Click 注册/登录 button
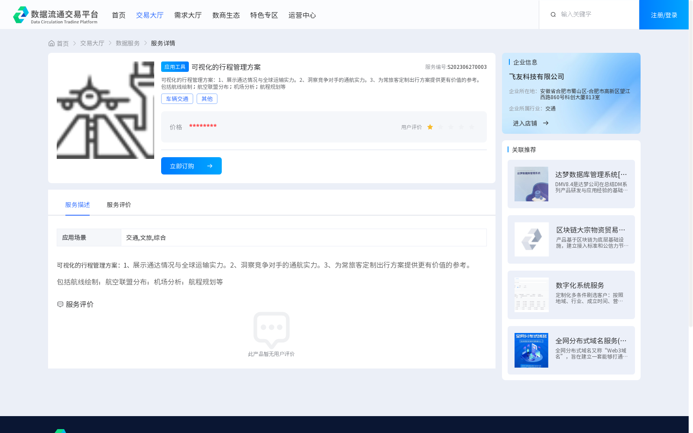This screenshot has width=693, height=433. coord(664,15)
